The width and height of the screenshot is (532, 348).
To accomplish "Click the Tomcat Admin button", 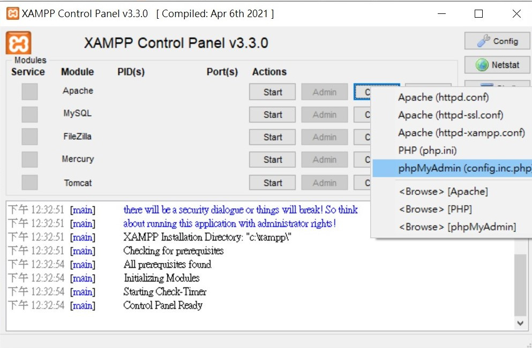I will click(x=325, y=183).
